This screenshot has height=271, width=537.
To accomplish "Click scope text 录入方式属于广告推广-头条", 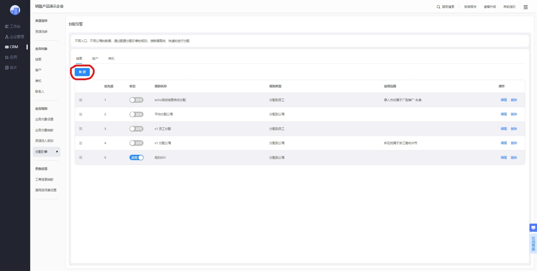I will pos(403,100).
